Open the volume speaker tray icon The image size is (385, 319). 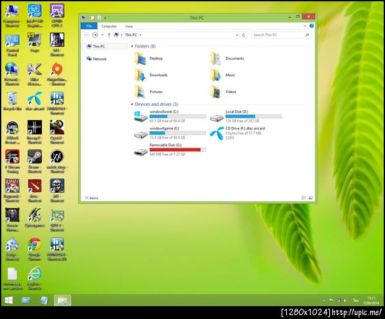click(x=345, y=300)
